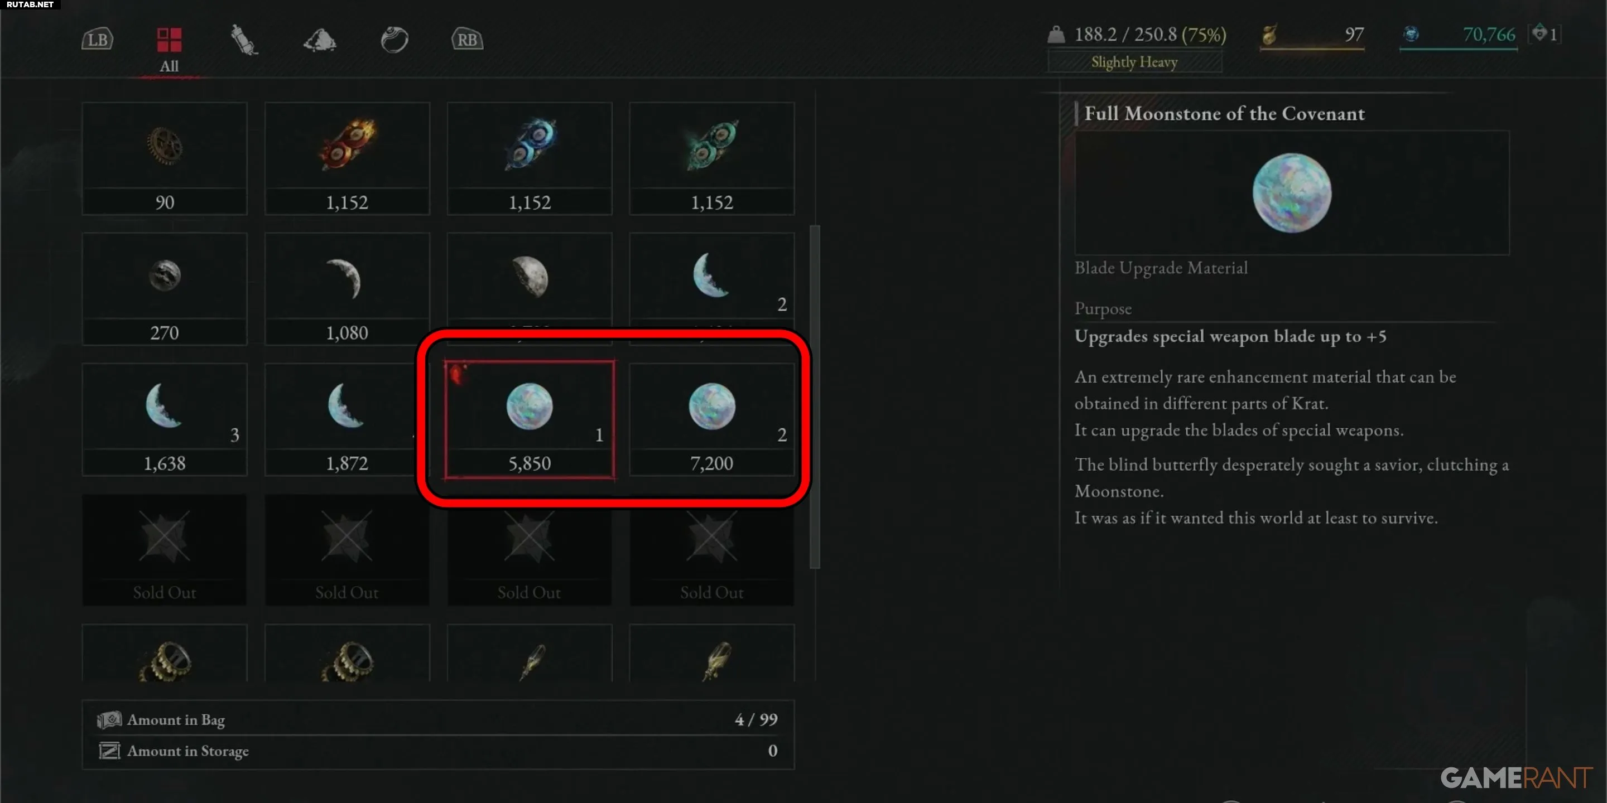Screen dimensions: 1607x803
Task: Click the Ergo currency amount 70,766
Action: coord(1489,34)
